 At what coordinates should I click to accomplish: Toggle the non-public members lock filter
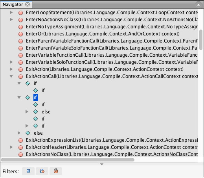[56, 171]
